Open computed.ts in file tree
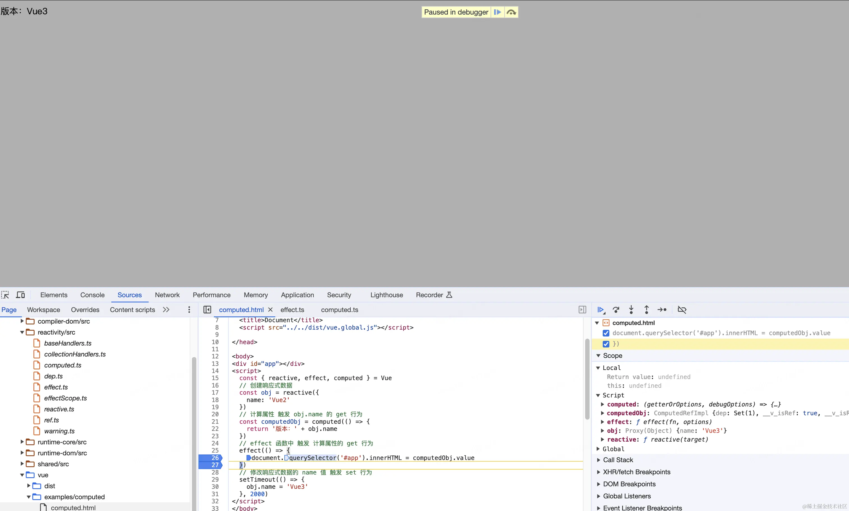 click(x=62, y=365)
